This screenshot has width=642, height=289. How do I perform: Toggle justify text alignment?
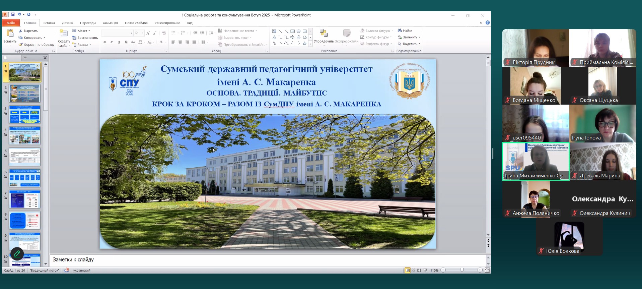(x=194, y=42)
